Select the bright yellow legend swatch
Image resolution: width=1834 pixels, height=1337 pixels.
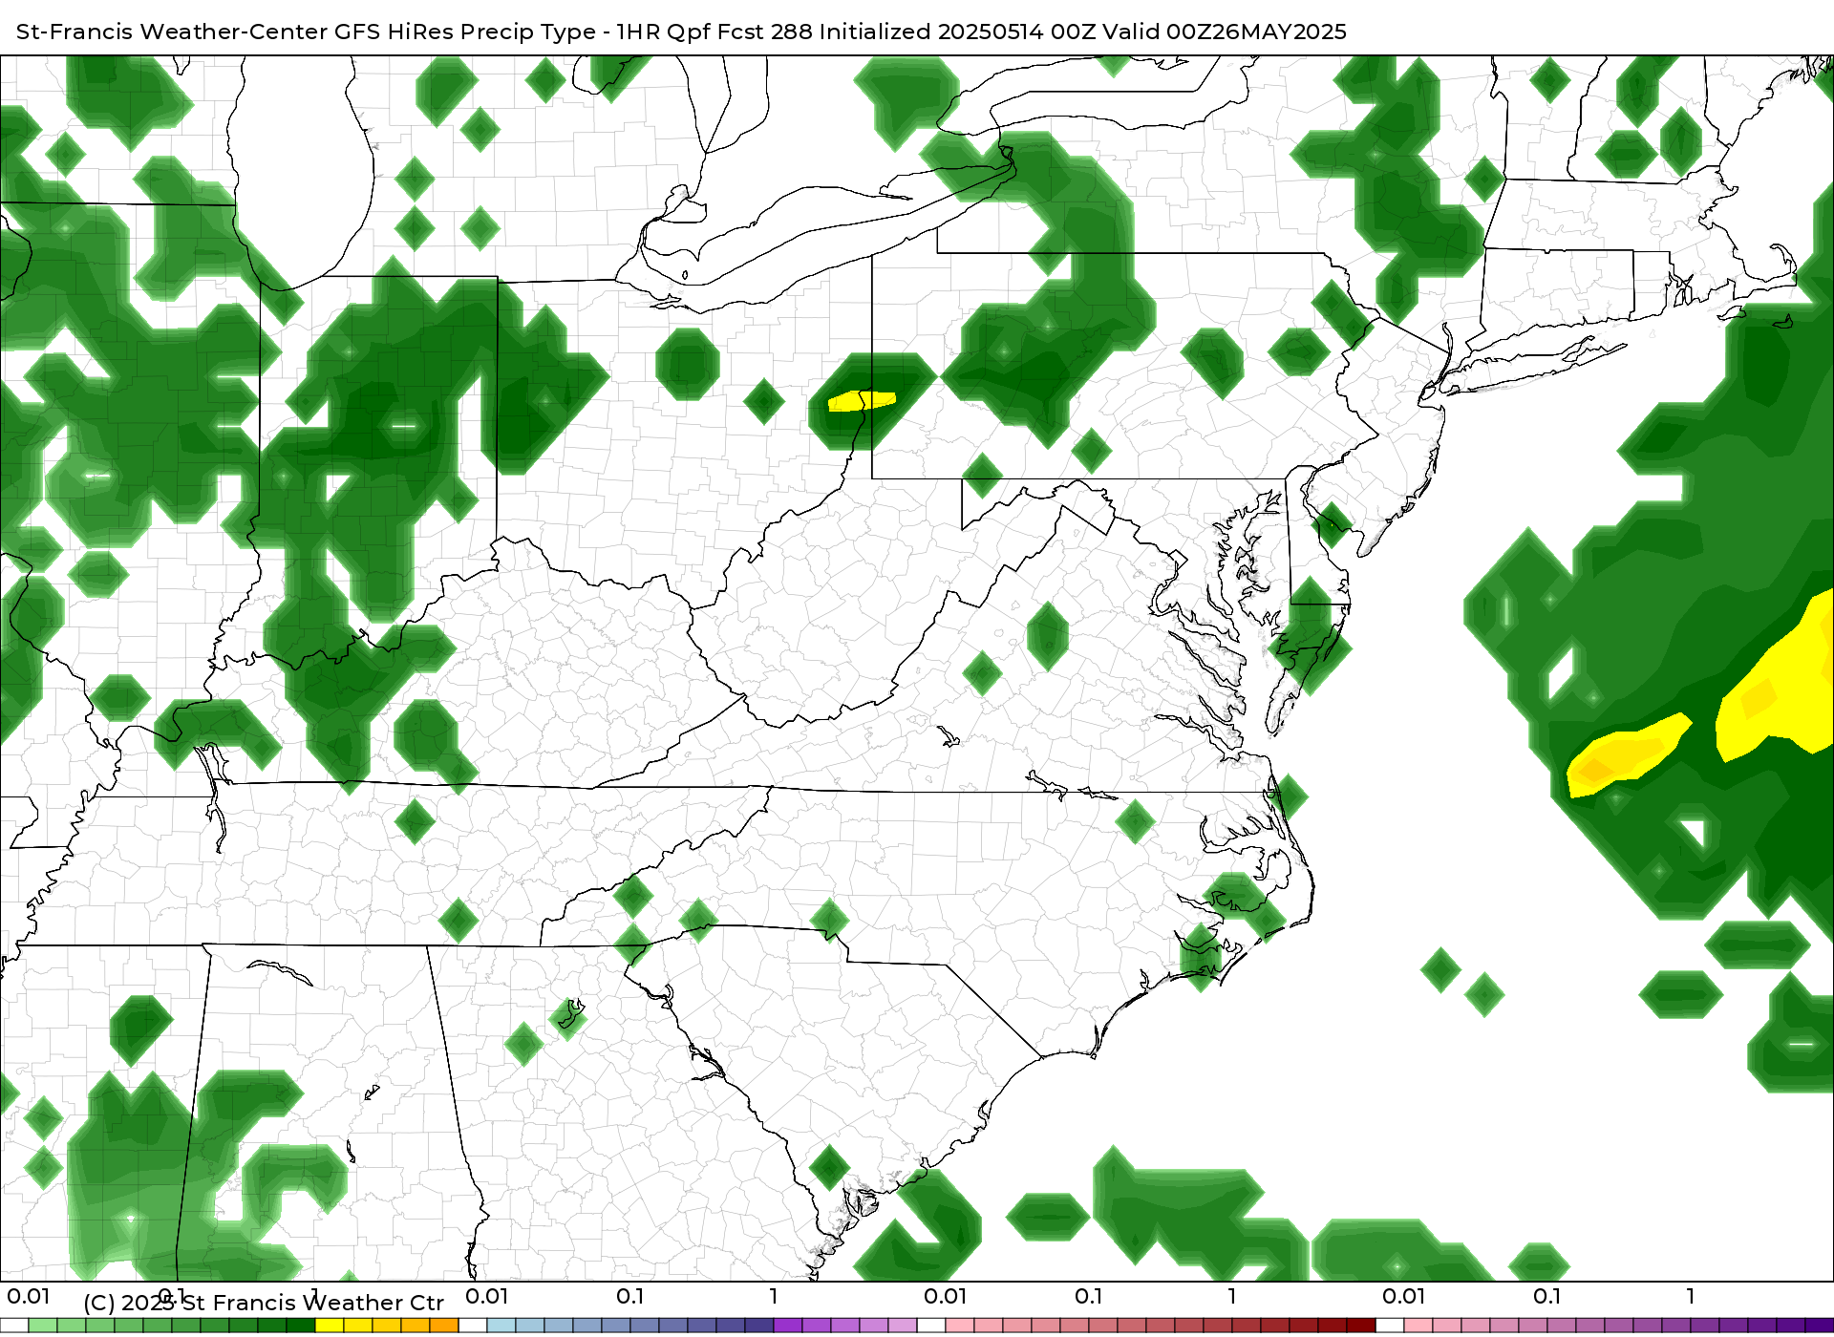[x=330, y=1325]
